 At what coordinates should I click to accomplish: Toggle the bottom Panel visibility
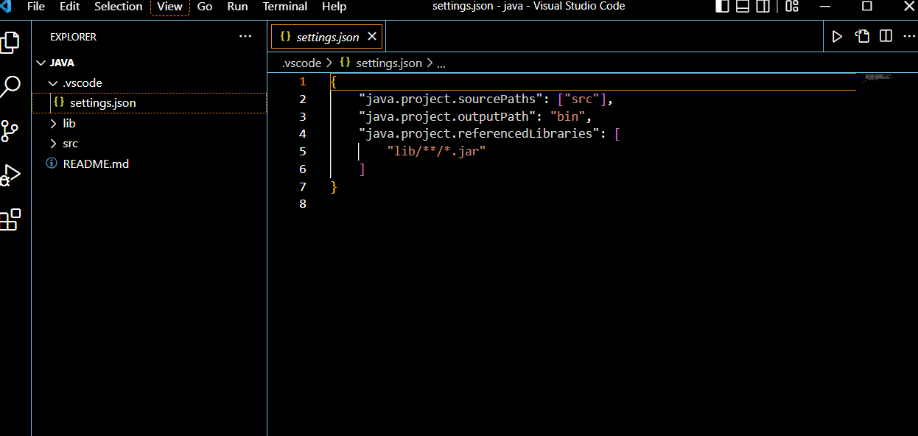point(743,7)
